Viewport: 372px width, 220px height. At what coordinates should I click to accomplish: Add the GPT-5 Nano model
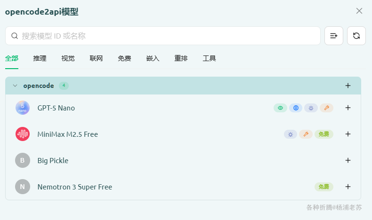348,108
